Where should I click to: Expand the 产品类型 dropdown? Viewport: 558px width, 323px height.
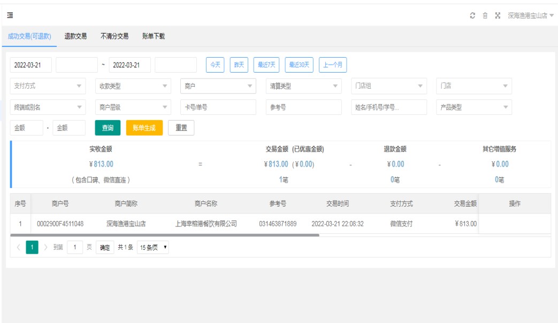tap(473, 107)
